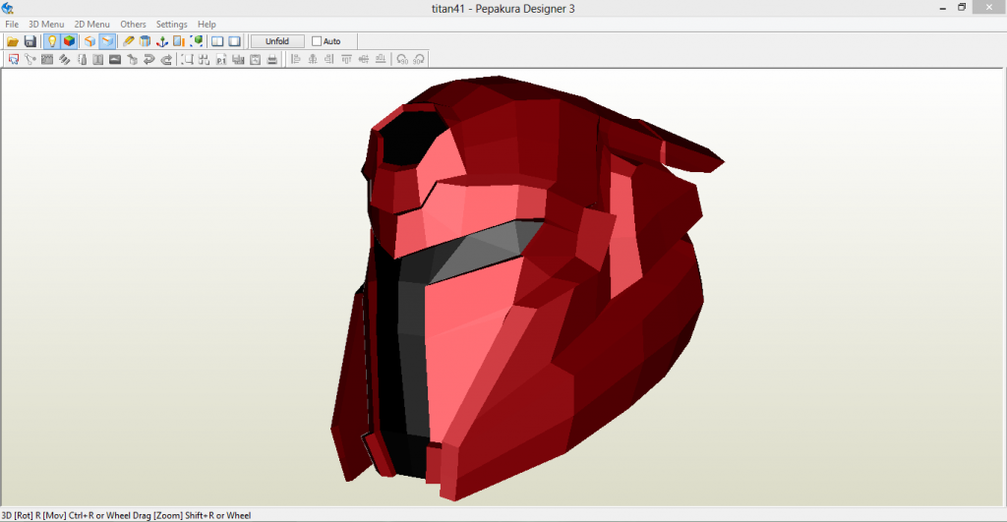
Task: Open the 3D Menu
Action: click(46, 24)
